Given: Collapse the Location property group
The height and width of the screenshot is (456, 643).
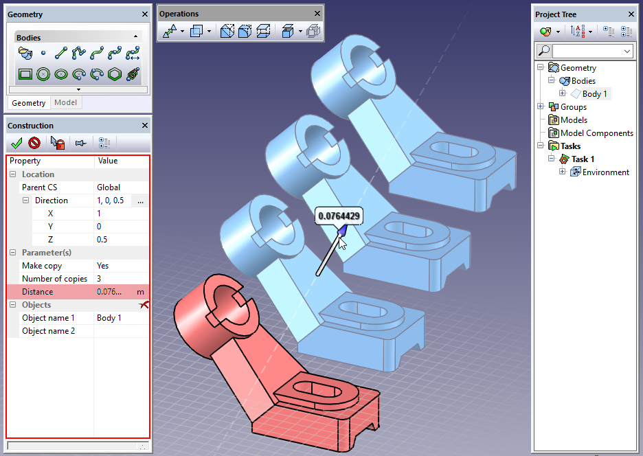Looking at the screenshot, I should pos(14,174).
